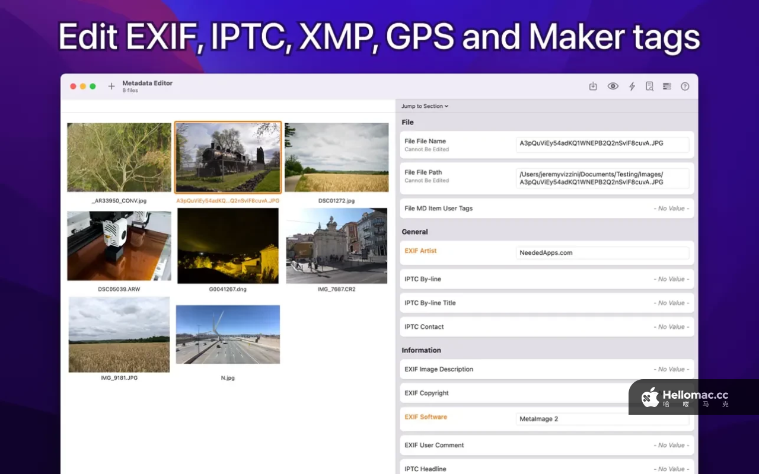
Task: Select the DSC05039.ARW thumbnail
Action: click(119, 246)
